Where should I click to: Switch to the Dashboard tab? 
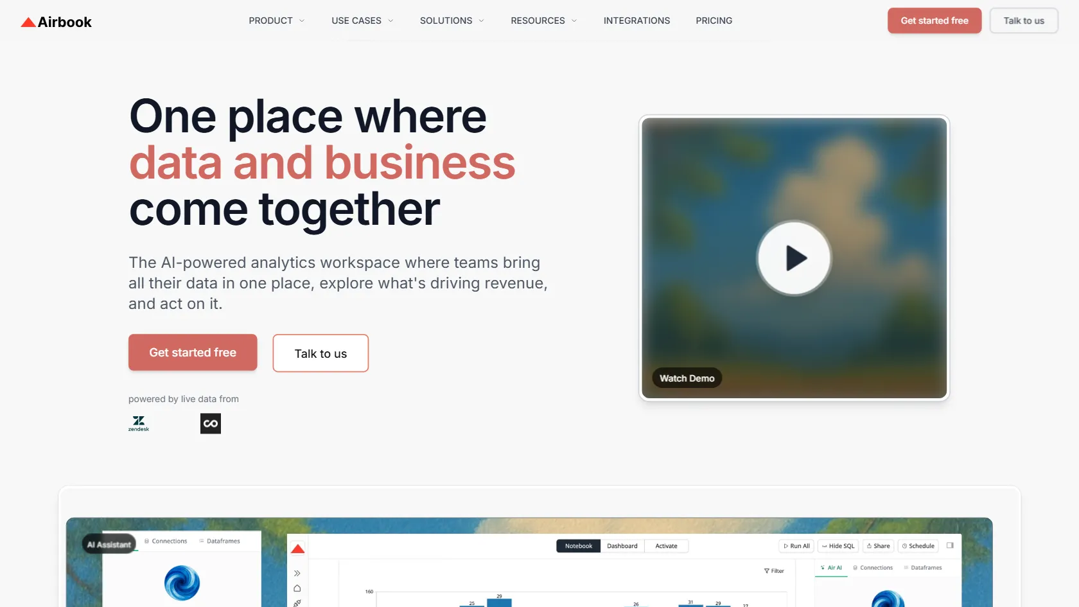[622, 546]
